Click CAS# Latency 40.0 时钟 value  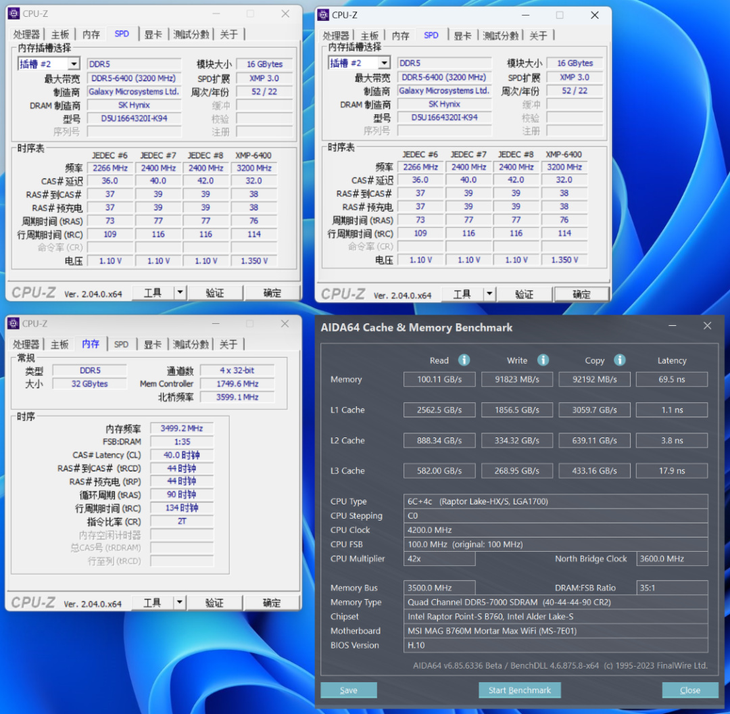[x=182, y=454]
